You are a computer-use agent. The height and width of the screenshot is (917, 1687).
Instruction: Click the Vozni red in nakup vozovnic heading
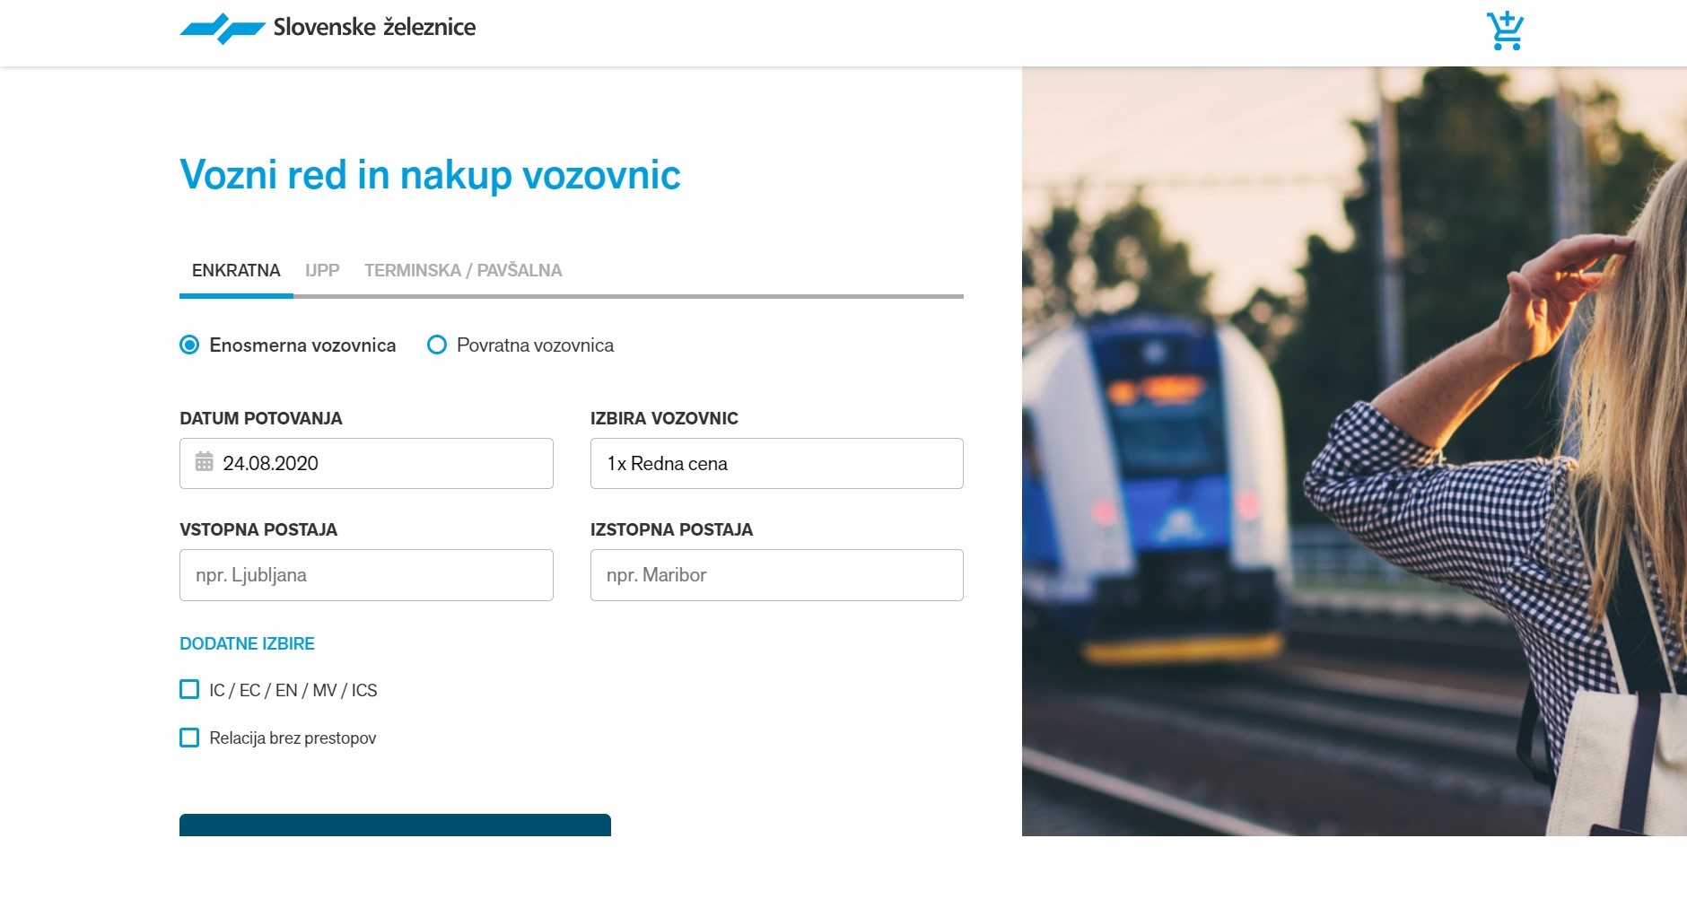tap(430, 174)
